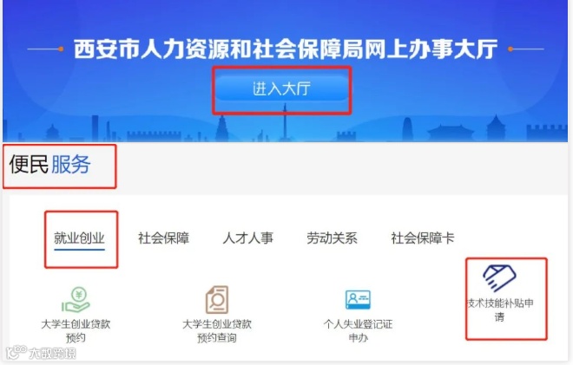
Task: Click the 个人失业登记证申办 label
Action: pos(358,330)
